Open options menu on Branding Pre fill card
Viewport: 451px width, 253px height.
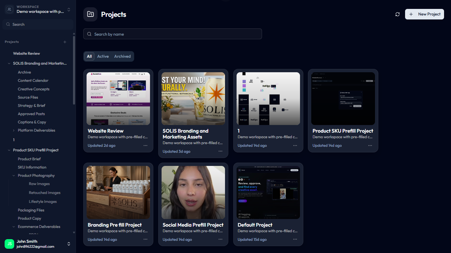click(145, 239)
